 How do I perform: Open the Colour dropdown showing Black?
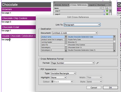click(62, 82)
